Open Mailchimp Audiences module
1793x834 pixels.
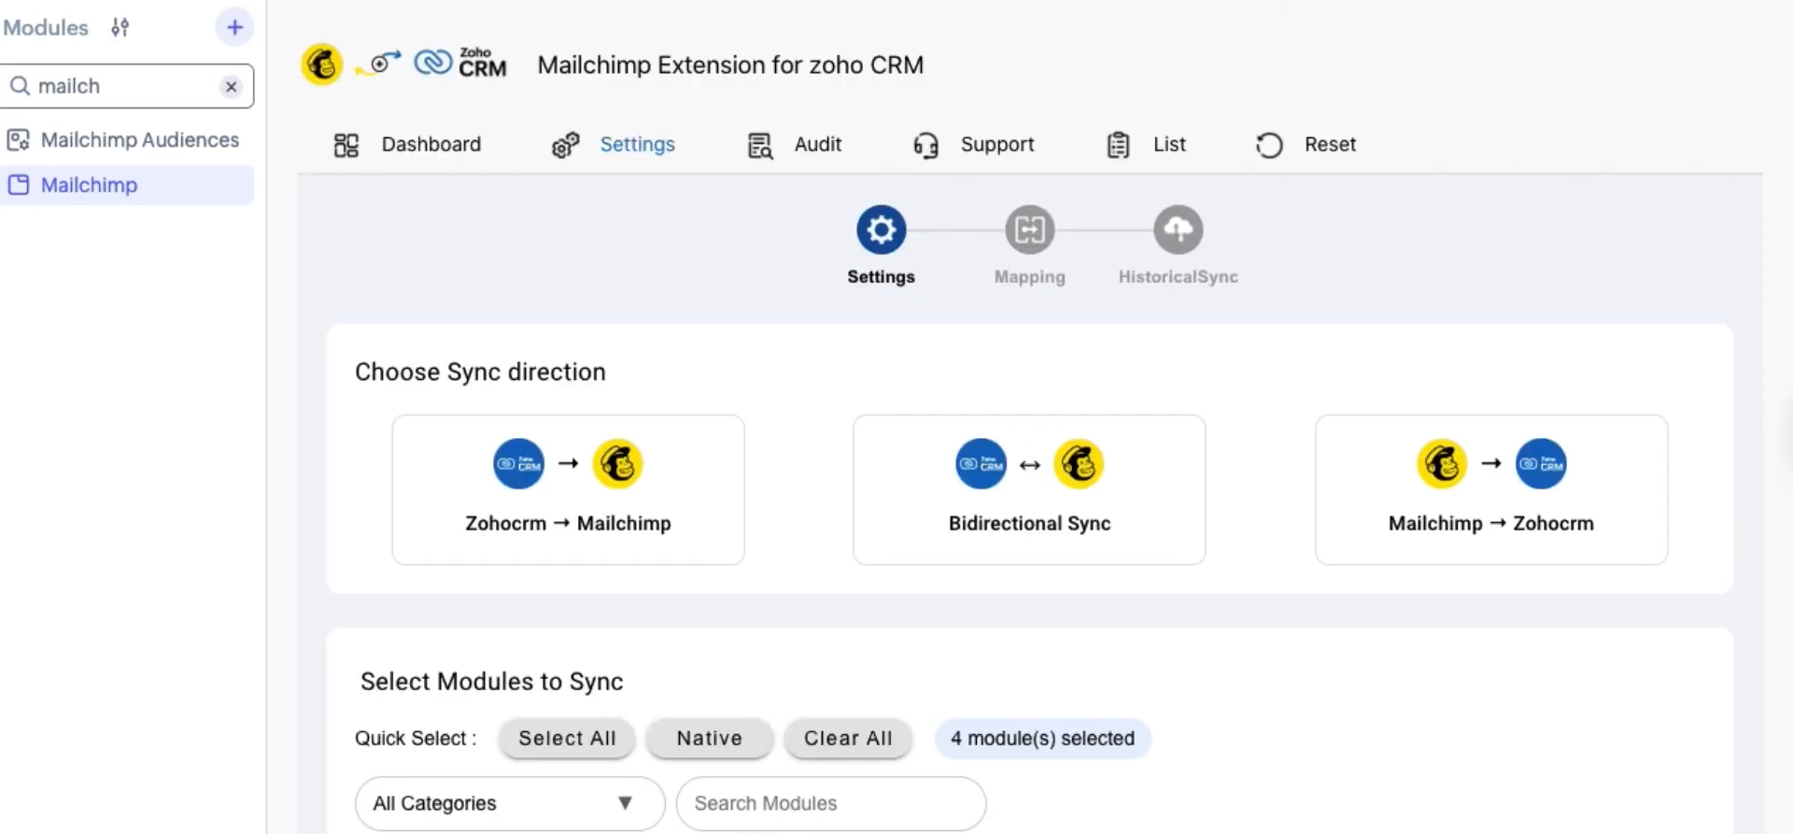127,140
